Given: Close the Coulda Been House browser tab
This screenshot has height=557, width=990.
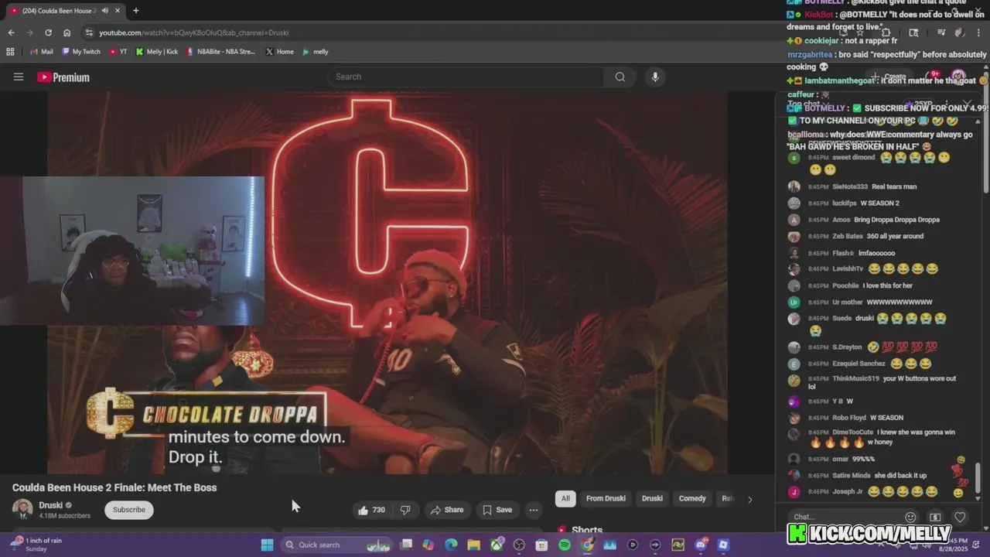Looking at the screenshot, I should click(x=118, y=11).
